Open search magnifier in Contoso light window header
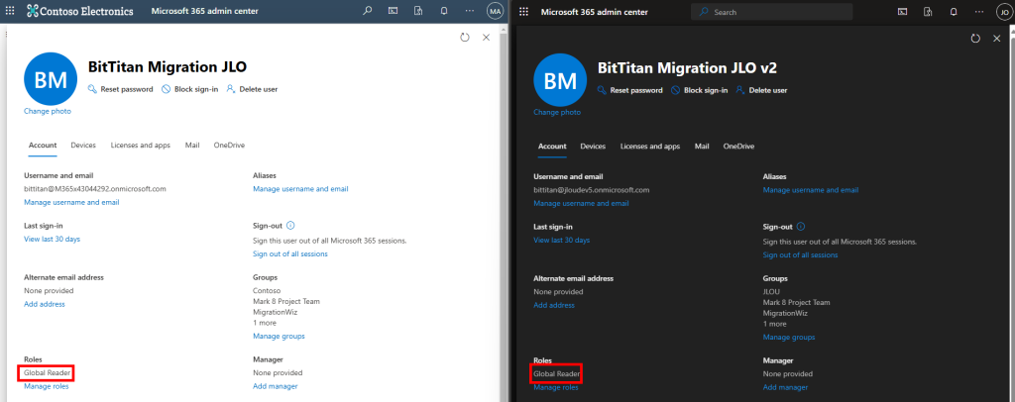Image resolution: width=1015 pixels, height=402 pixels. [x=367, y=11]
